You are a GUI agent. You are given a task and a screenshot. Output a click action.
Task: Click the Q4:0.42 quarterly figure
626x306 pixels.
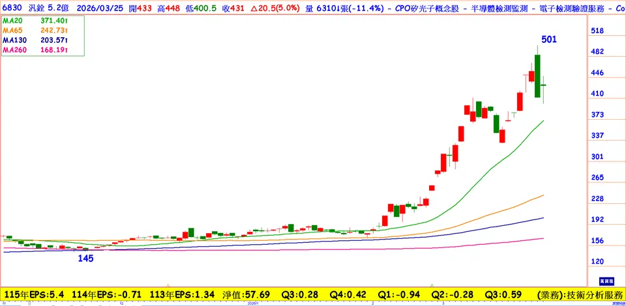tap(347, 295)
